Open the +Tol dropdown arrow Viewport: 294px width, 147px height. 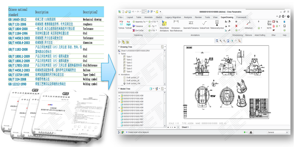tap(156, 30)
